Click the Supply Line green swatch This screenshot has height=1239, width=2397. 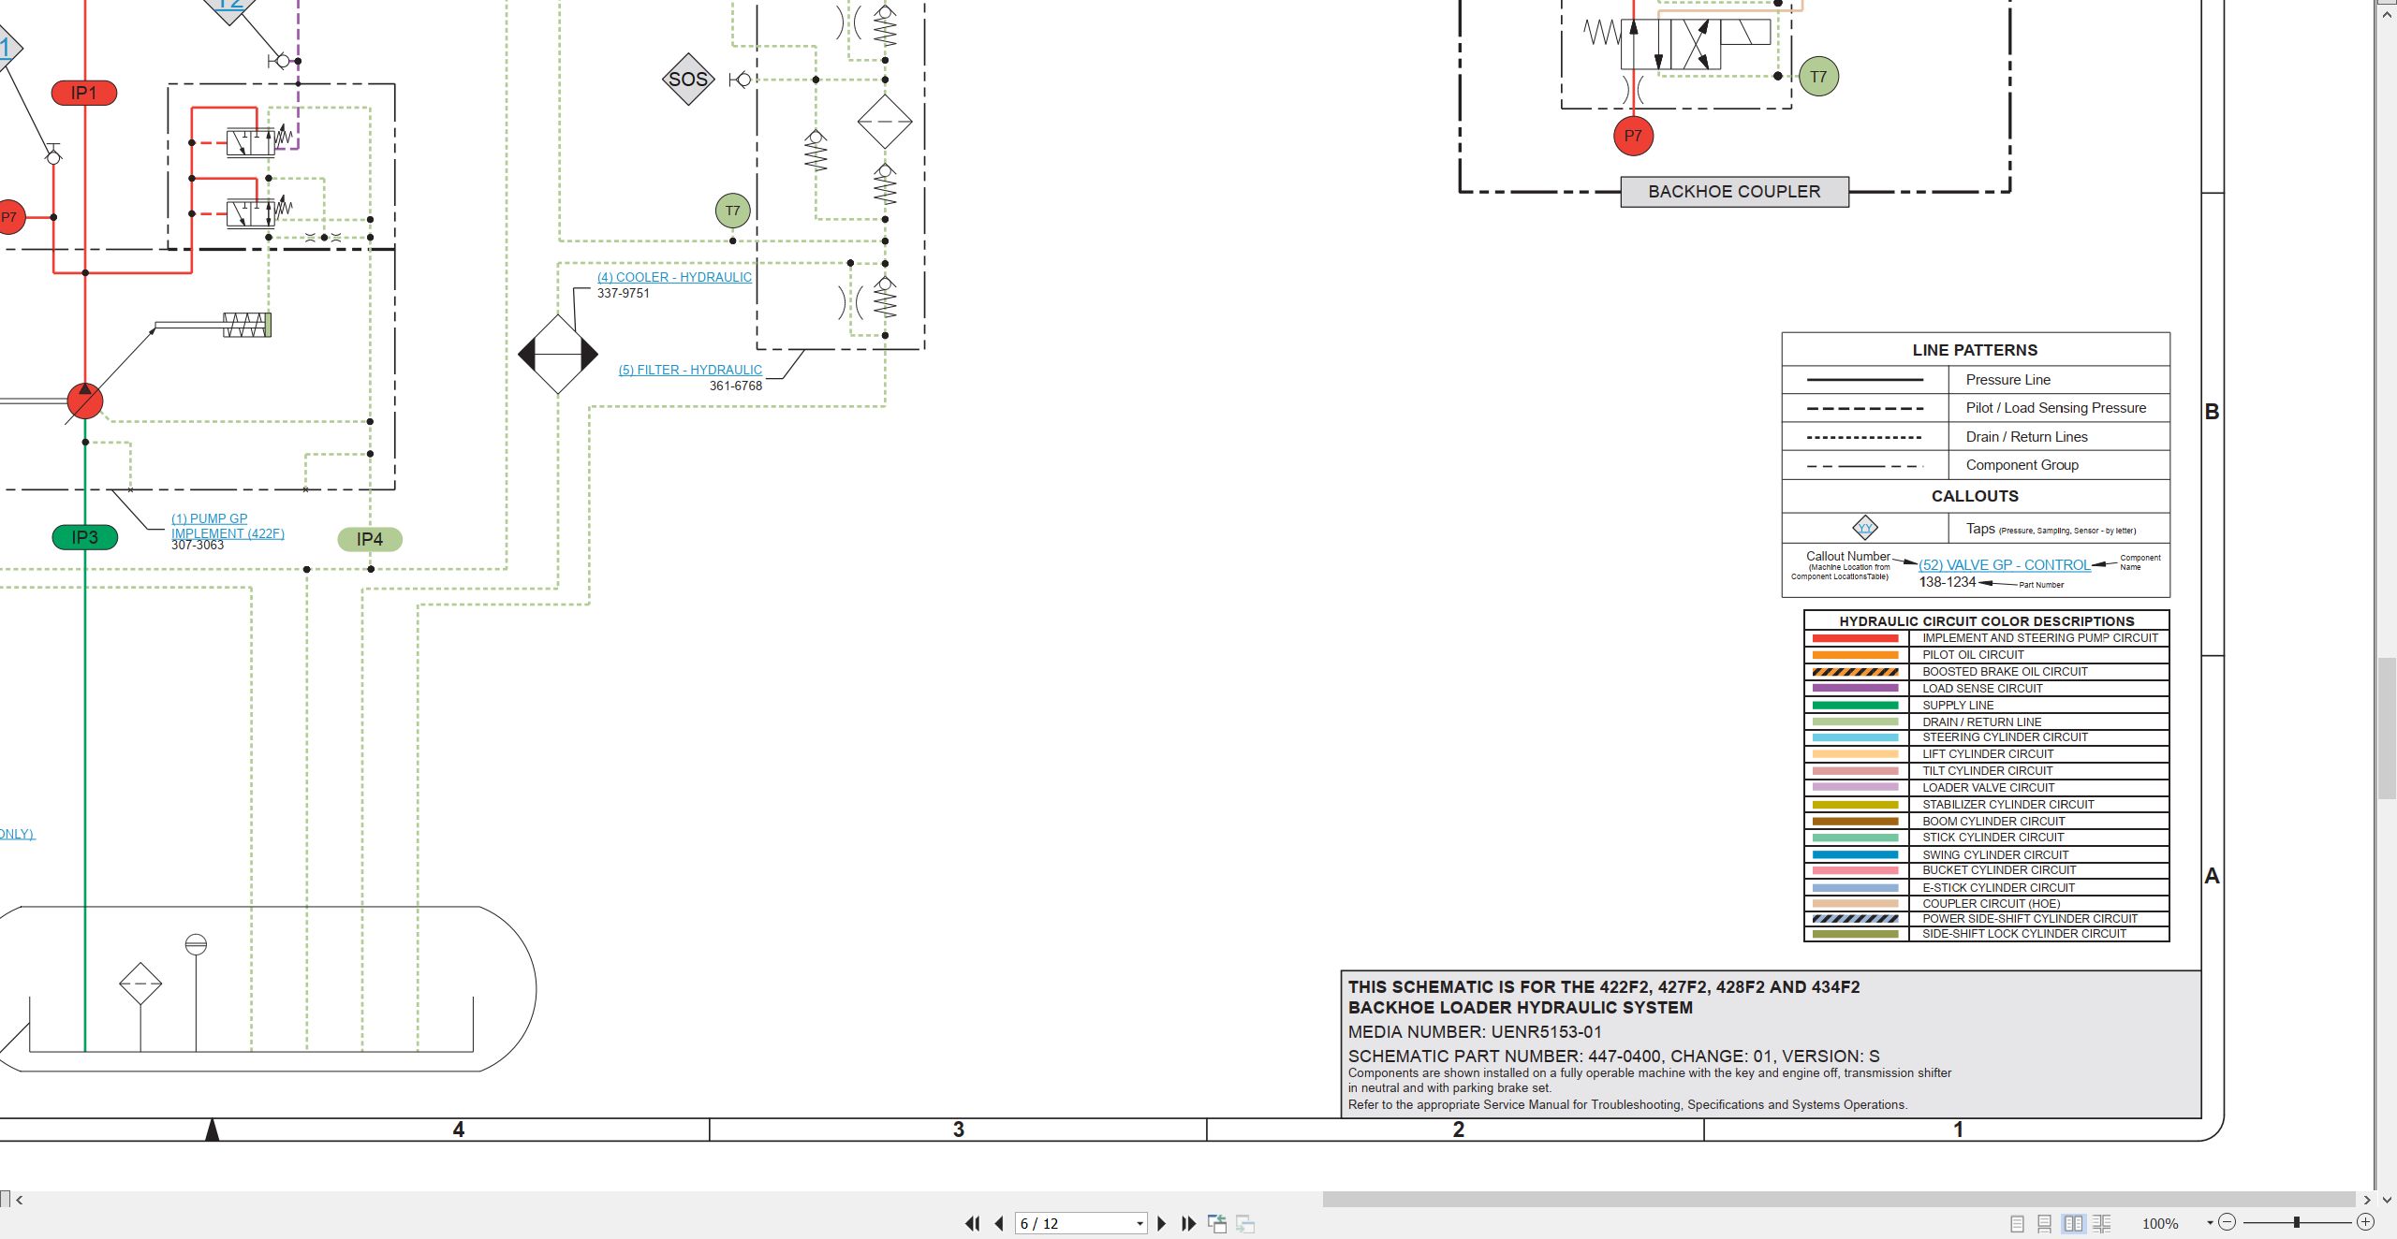[x=1855, y=705]
